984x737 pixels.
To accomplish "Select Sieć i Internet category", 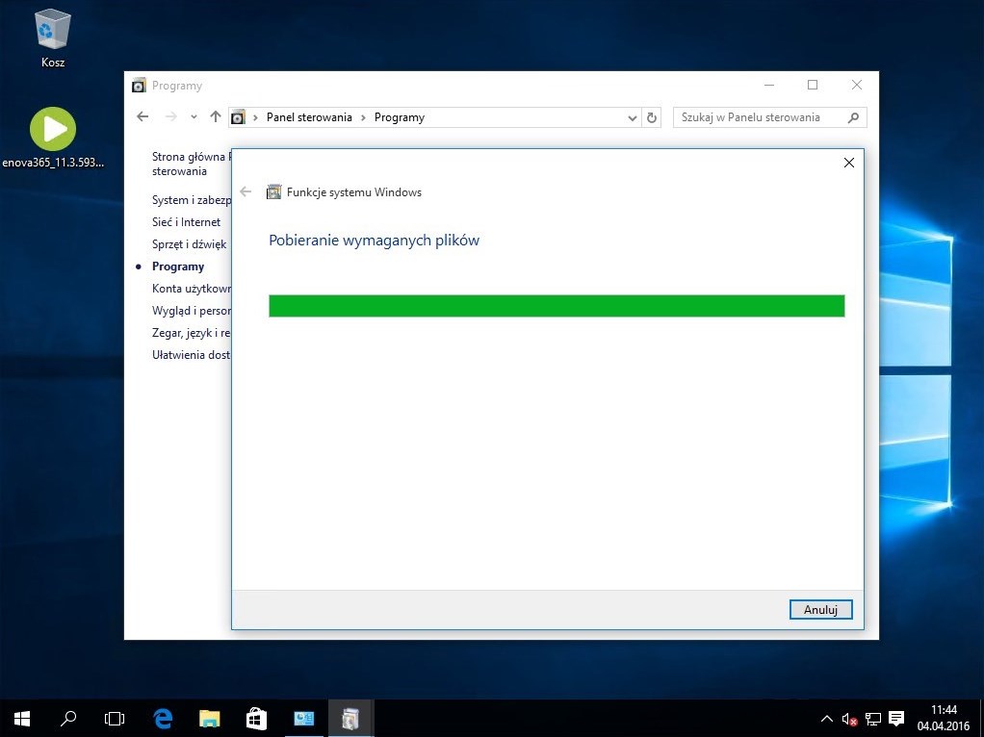I will point(186,222).
